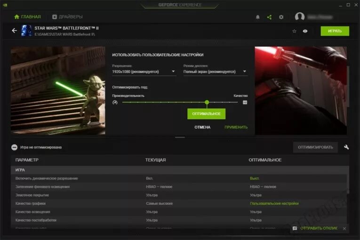The width and height of the screenshot is (360, 240).
Task: Click the not-optimized minus status icon
Action: coord(14,147)
